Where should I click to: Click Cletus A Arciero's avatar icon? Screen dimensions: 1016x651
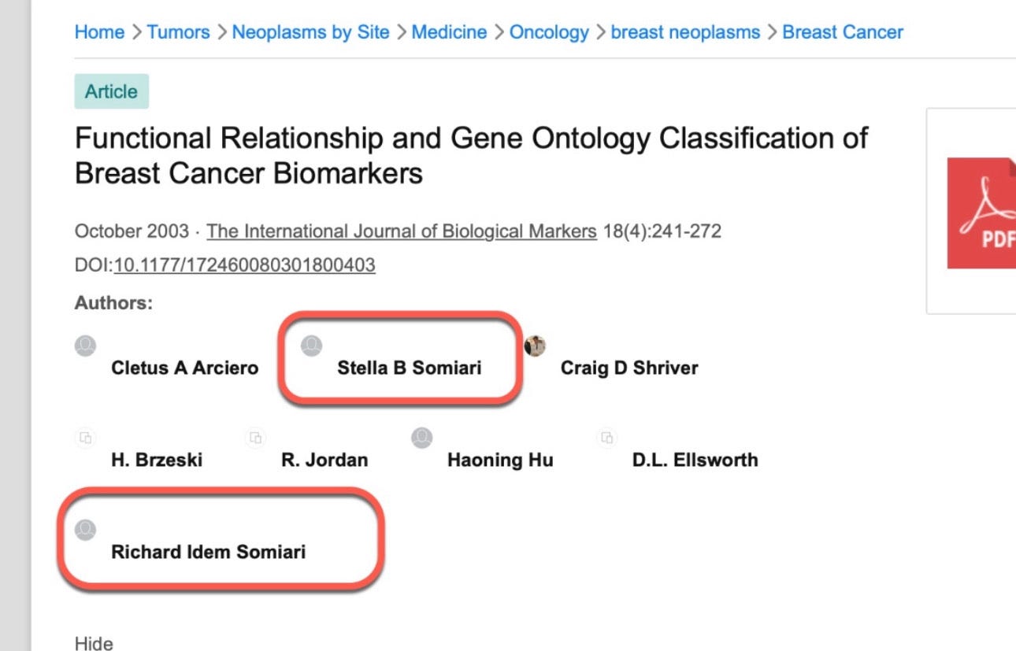click(85, 345)
